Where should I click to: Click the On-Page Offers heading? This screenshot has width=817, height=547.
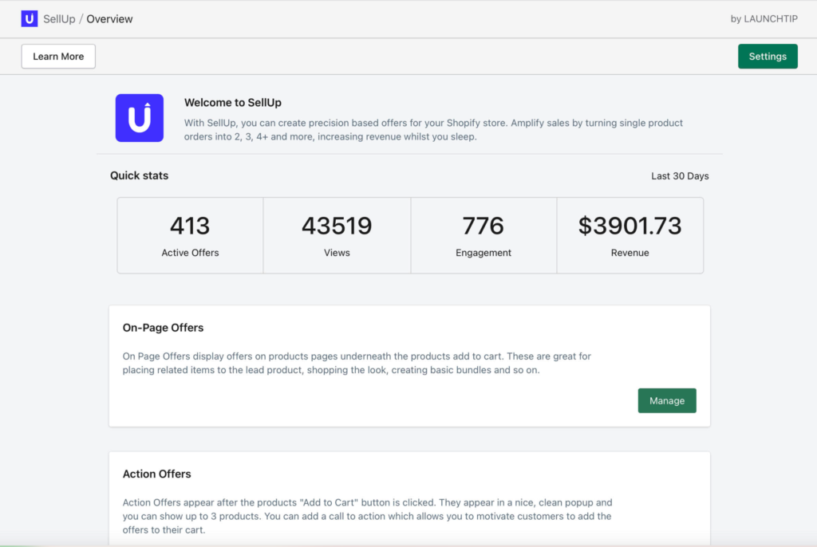coord(163,328)
